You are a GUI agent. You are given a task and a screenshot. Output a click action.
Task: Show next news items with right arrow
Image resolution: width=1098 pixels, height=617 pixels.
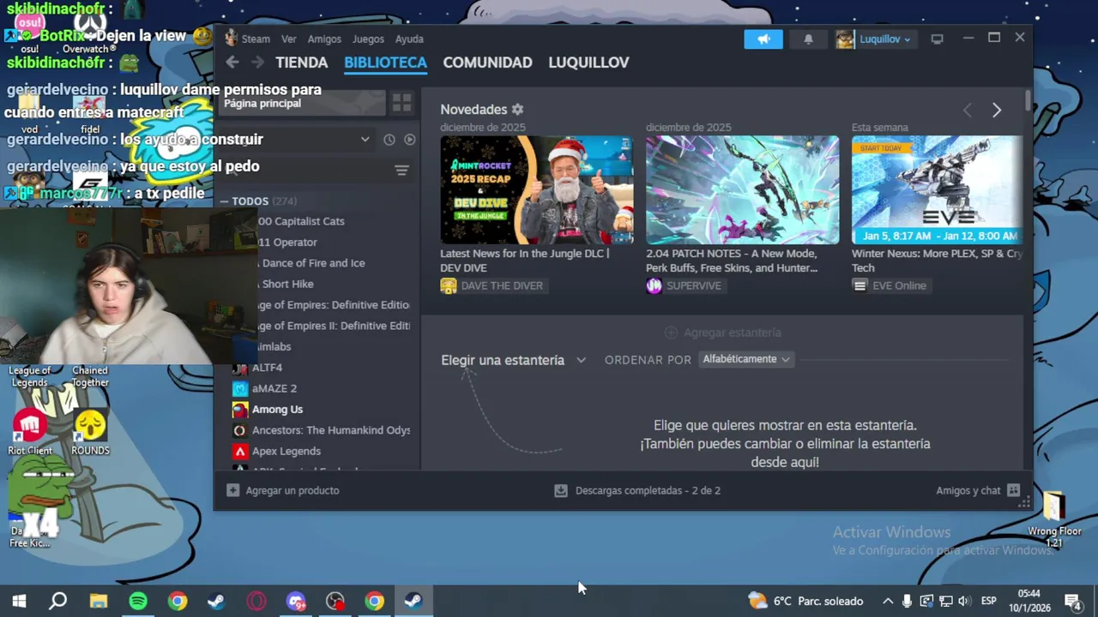tap(997, 111)
